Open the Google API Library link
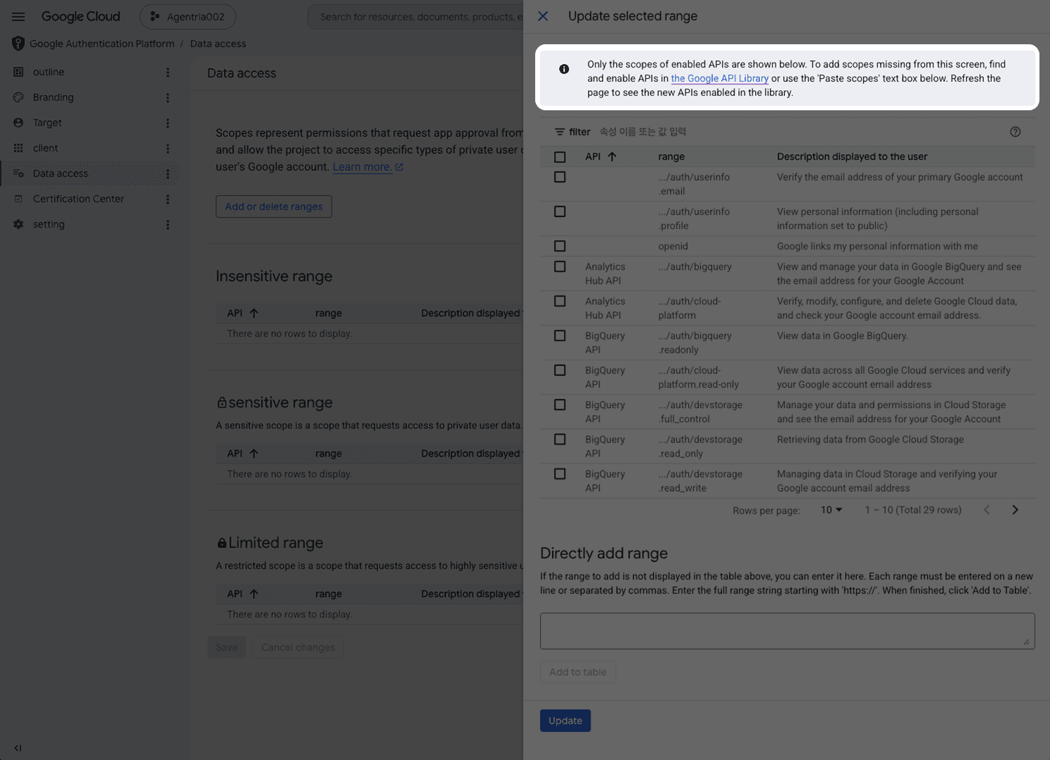Image resolution: width=1050 pixels, height=760 pixels. coord(720,79)
